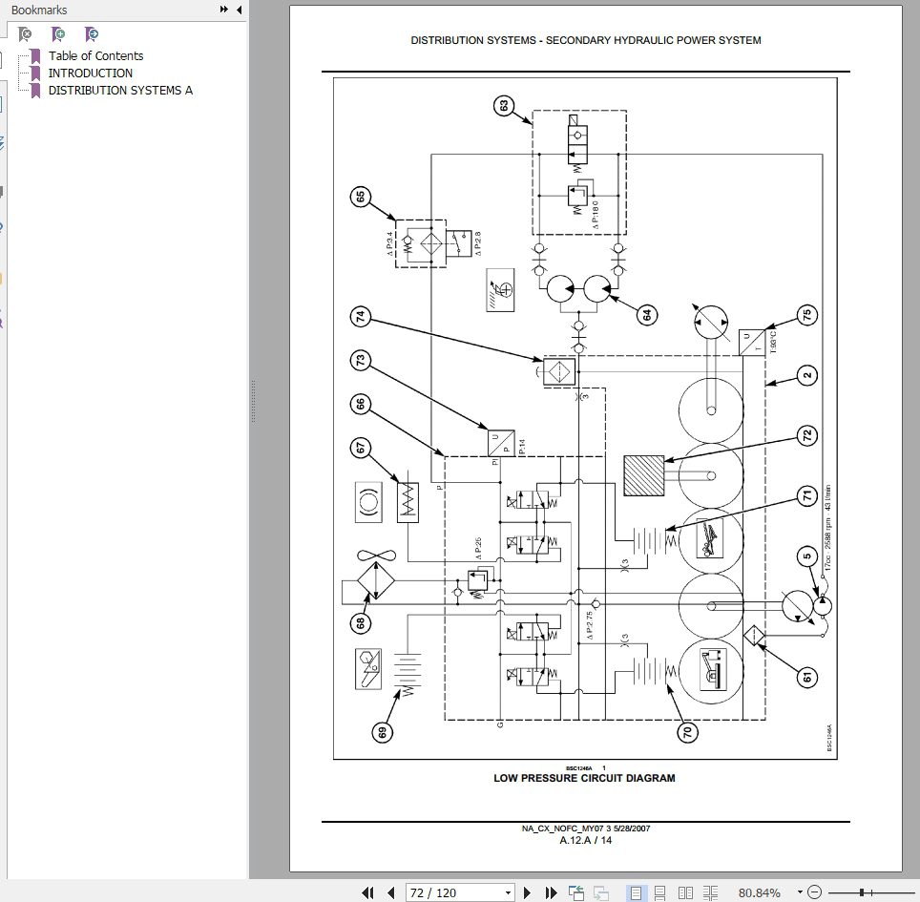Select continuous facing page layout
This screenshot has width=920, height=902.
pos(711,892)
